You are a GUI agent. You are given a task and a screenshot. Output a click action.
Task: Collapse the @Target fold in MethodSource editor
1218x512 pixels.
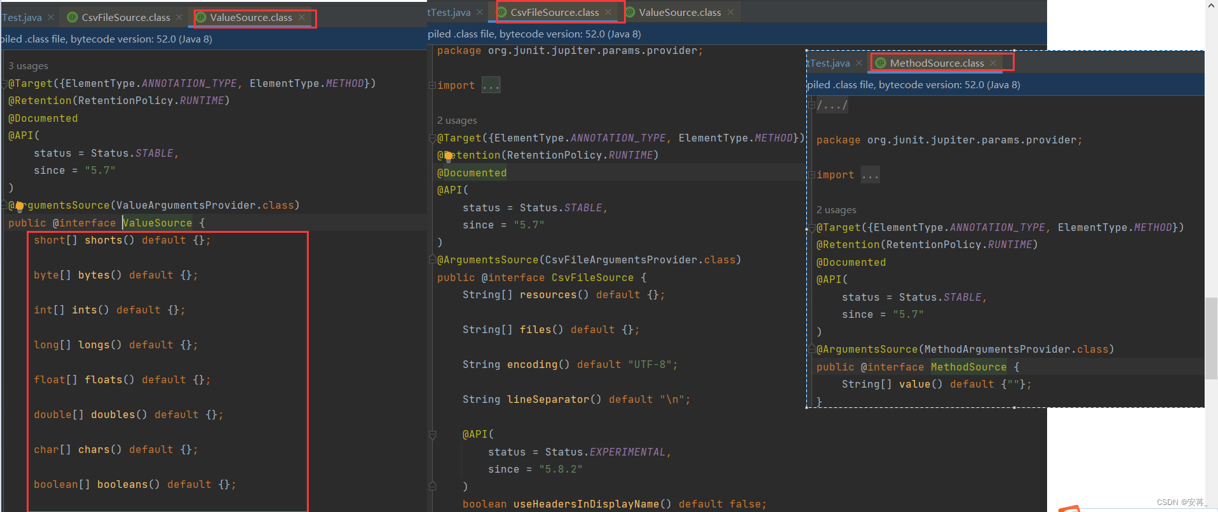(811, 228)
